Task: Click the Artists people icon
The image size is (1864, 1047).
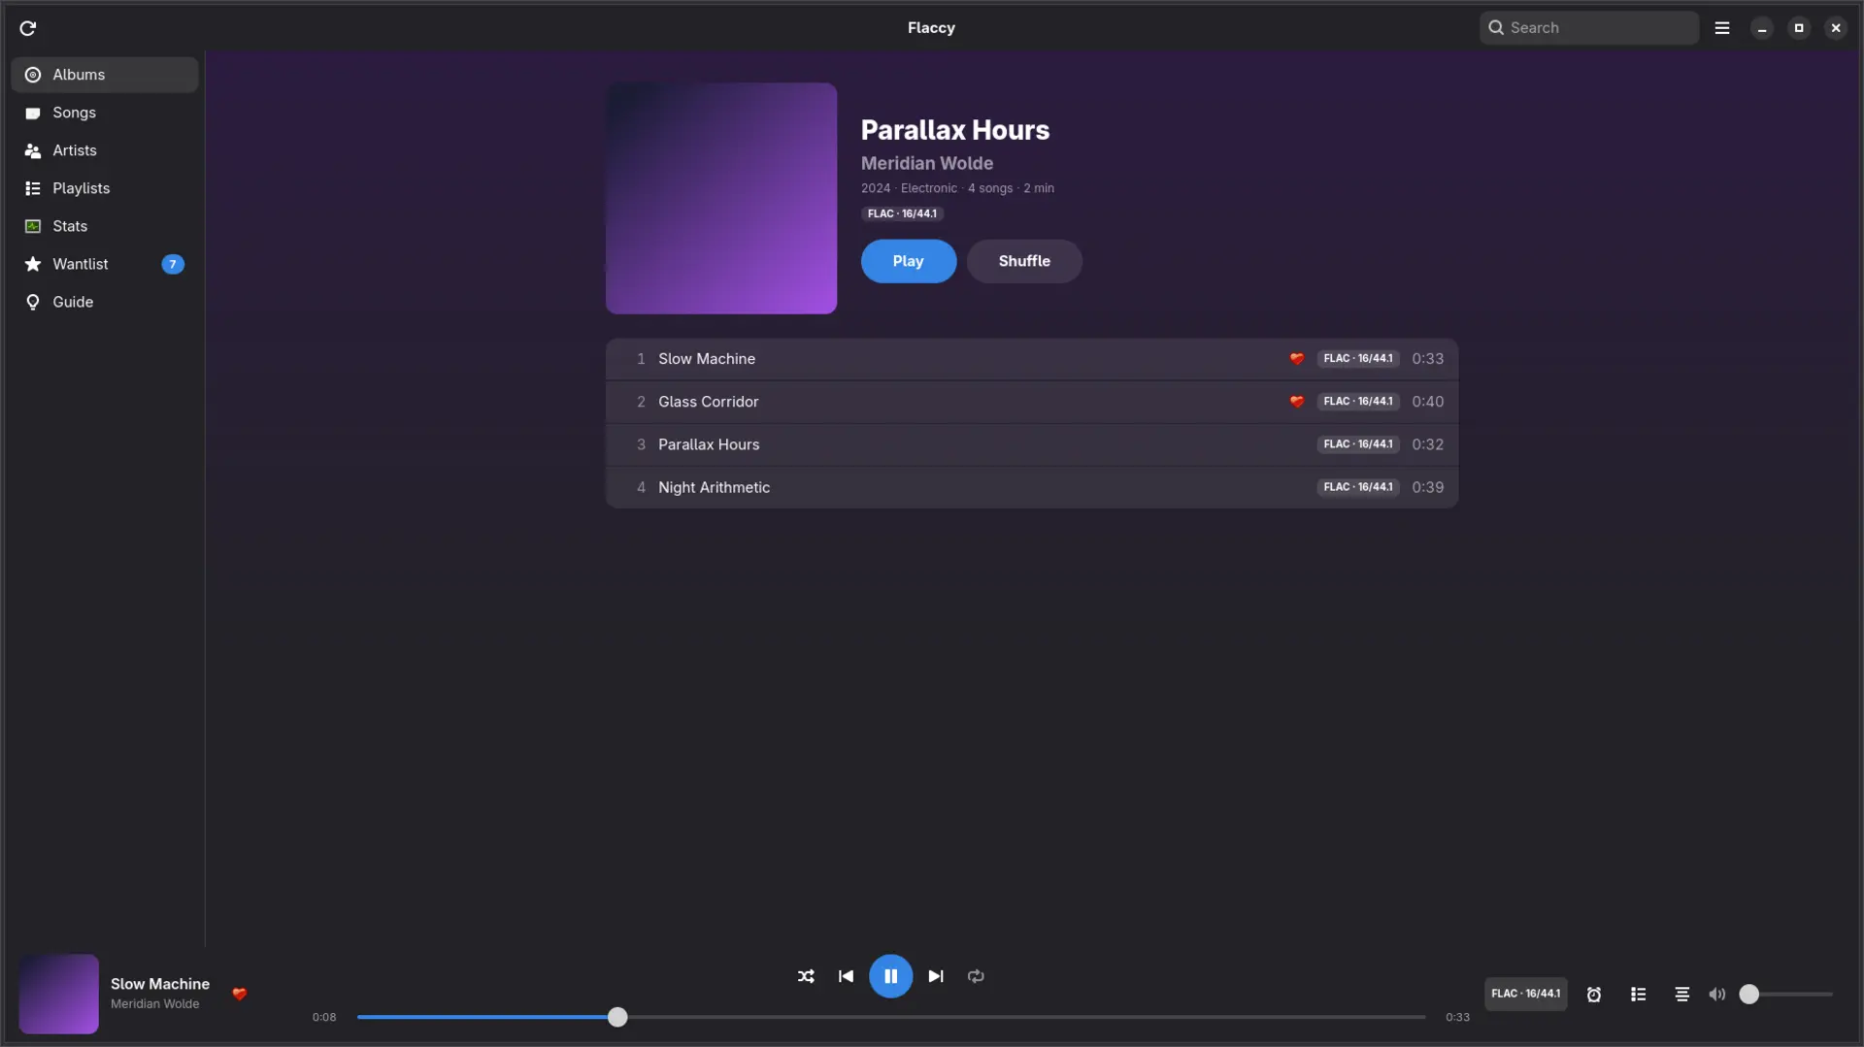Action: pyautogui.click(x=33, y=150)
